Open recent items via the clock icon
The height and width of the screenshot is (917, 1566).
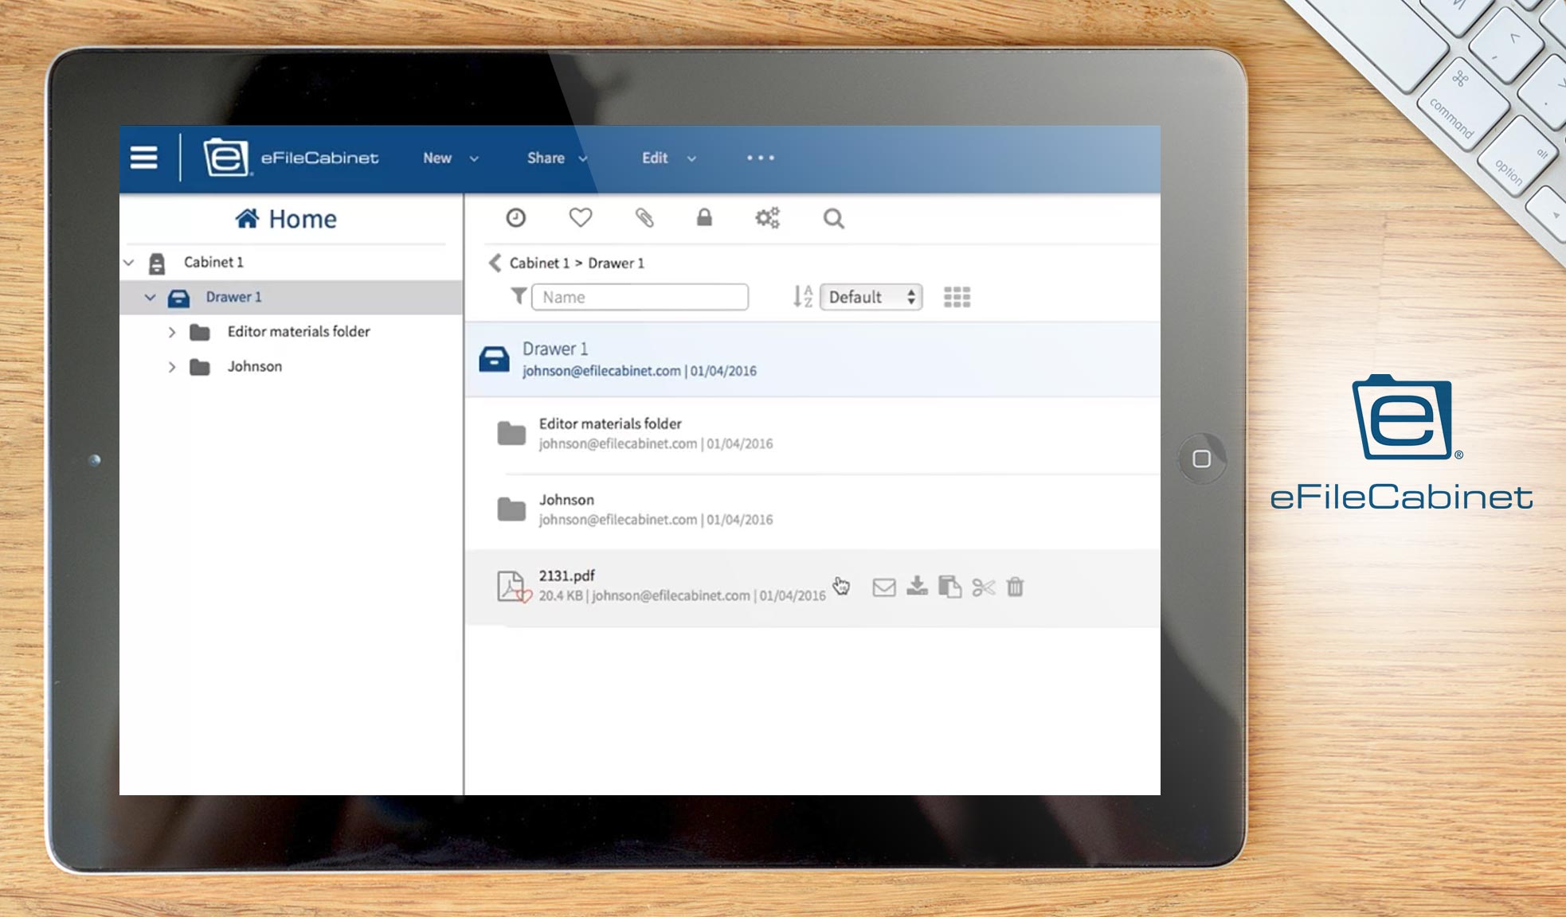point(514,217)
